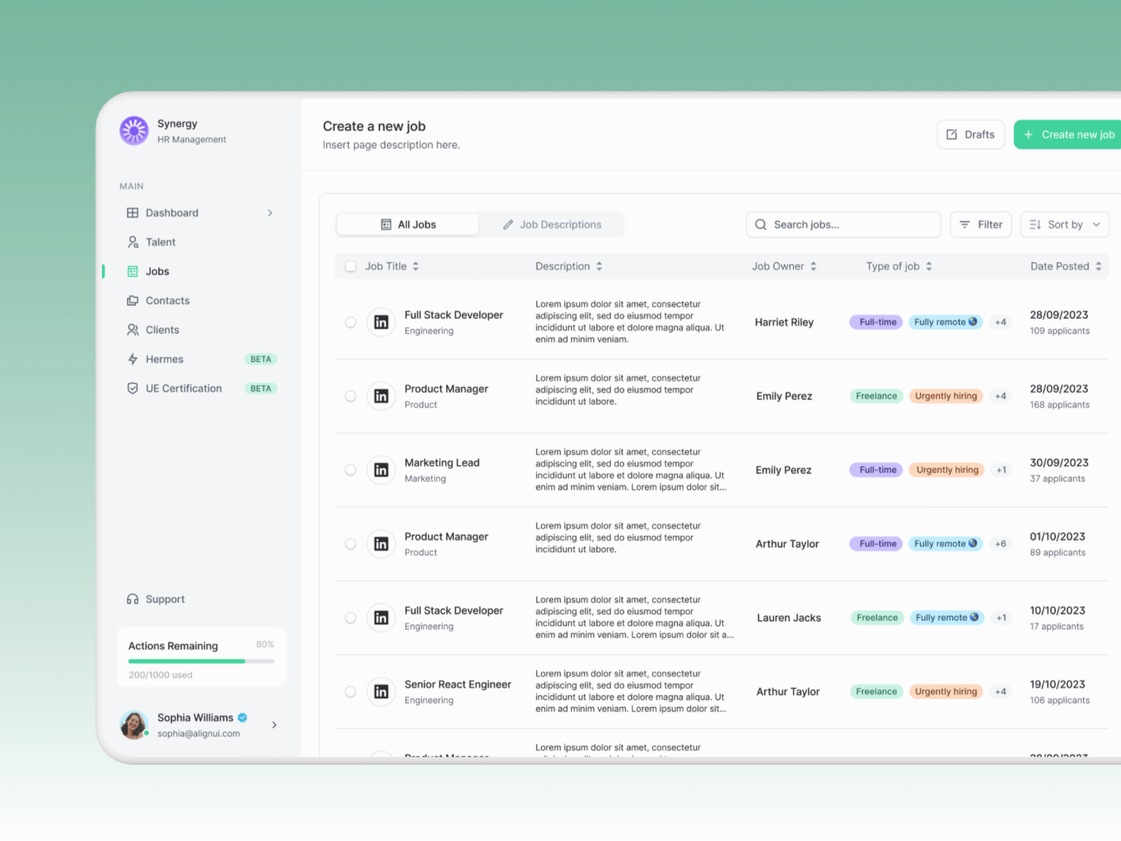Click the Synergy company logo
Screen dimensions: 1121x841
click(x=134, y=131)
